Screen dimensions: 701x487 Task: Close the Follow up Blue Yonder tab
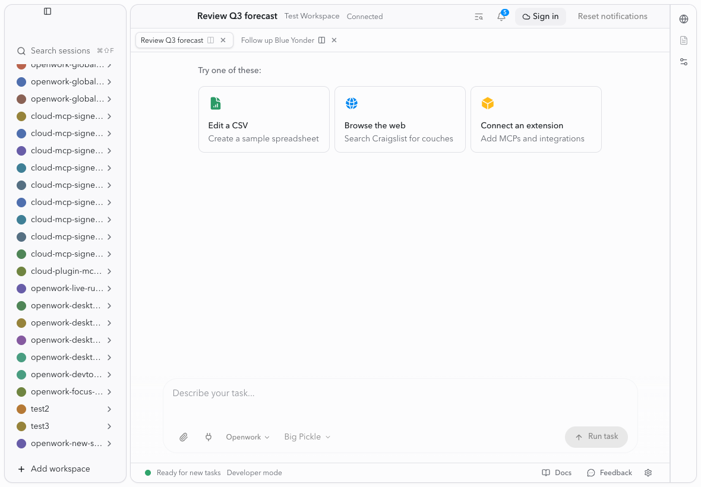coord(334,40)
